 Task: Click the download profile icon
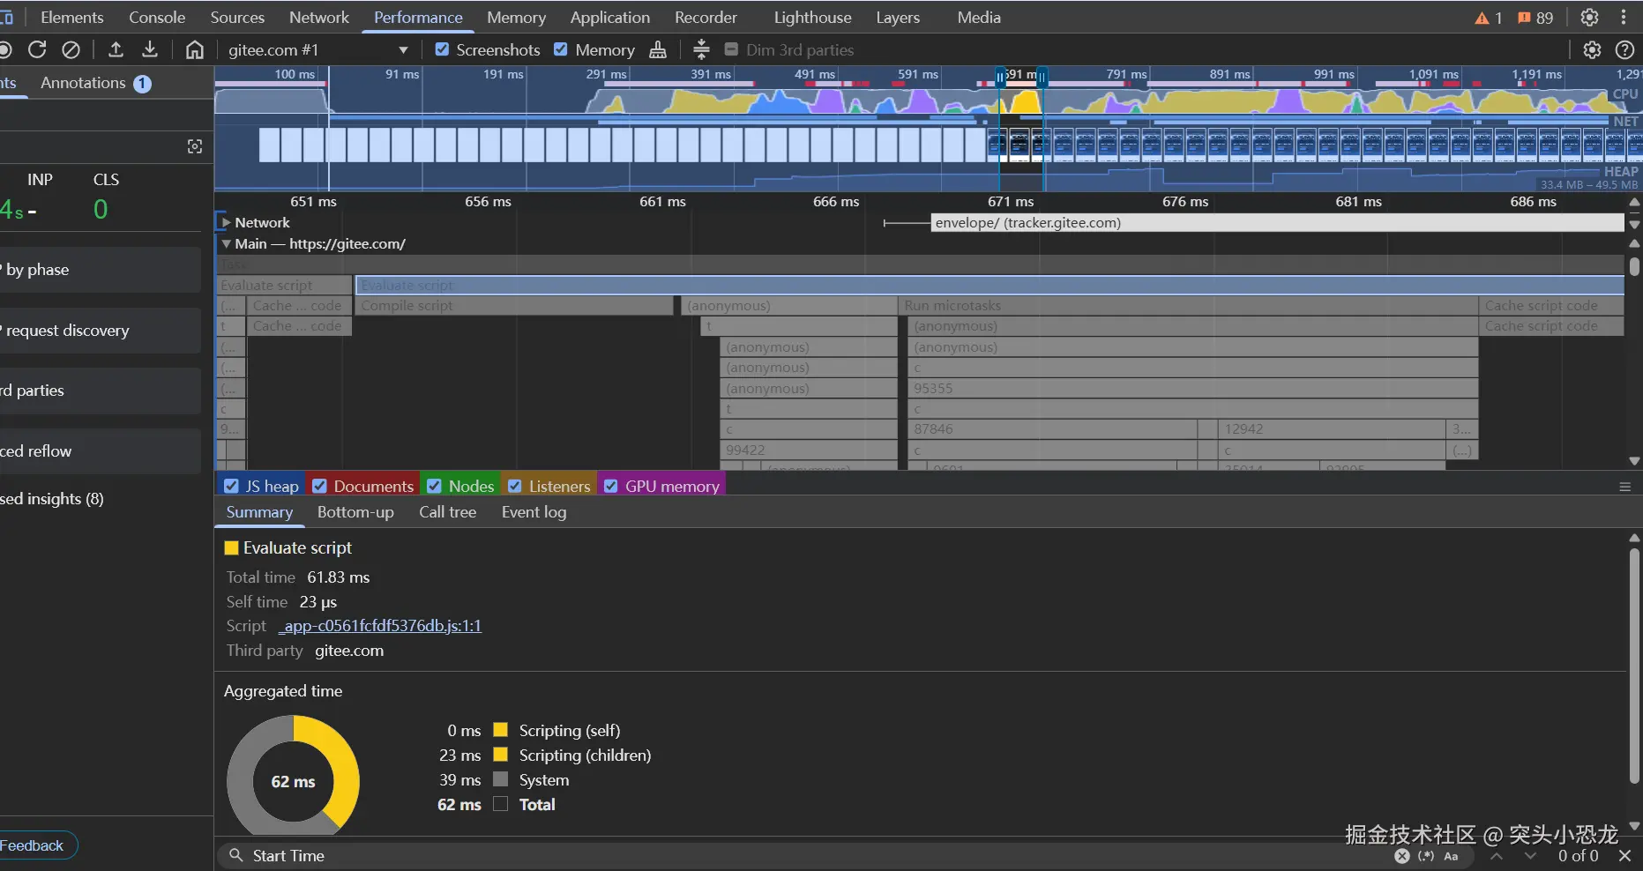pos(150,50)
